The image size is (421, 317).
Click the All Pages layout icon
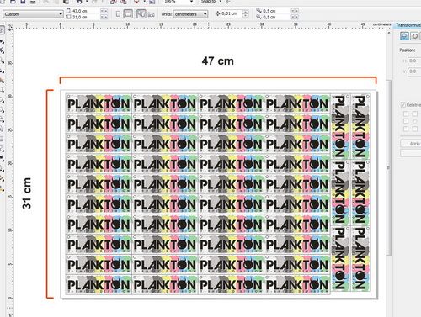coord(141,13)
